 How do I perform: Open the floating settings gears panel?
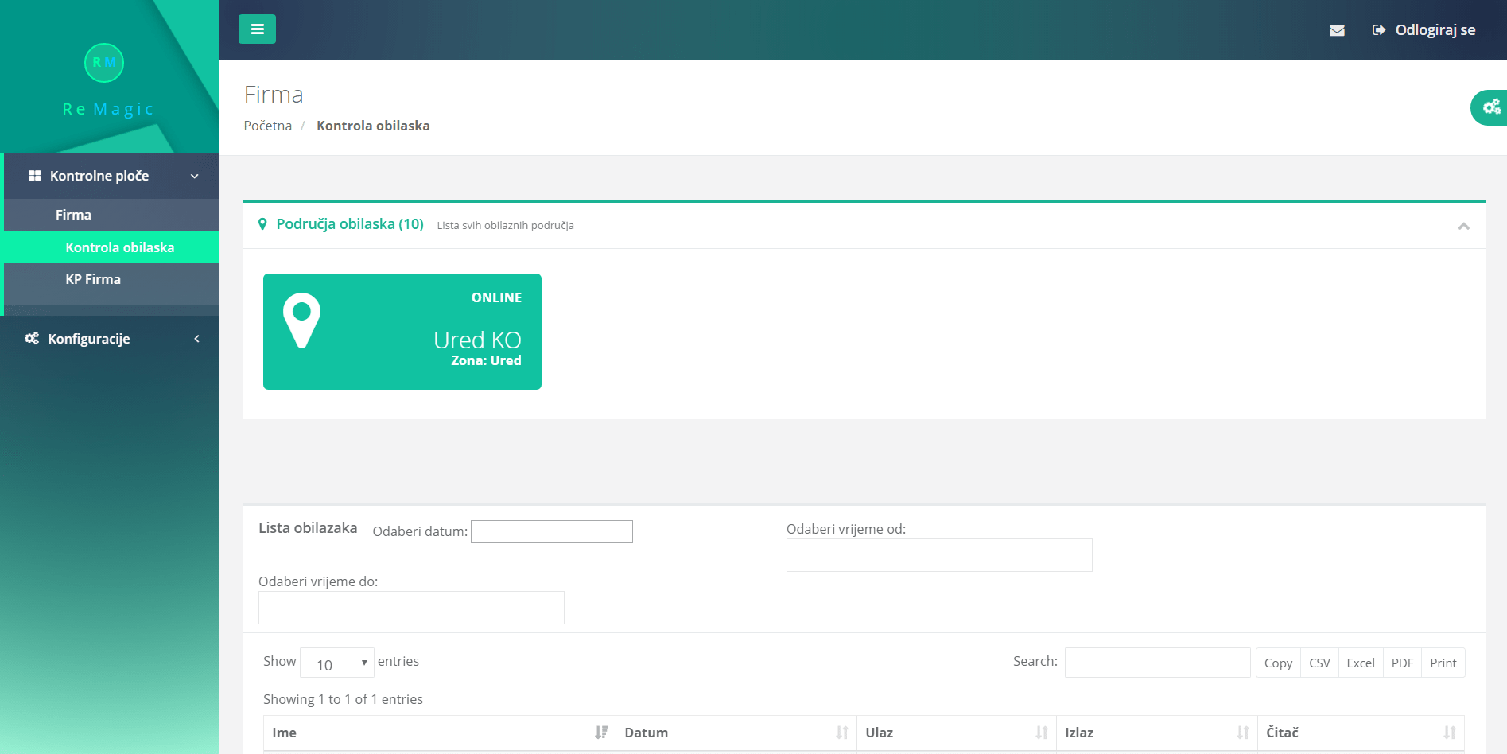[1490, 107]
